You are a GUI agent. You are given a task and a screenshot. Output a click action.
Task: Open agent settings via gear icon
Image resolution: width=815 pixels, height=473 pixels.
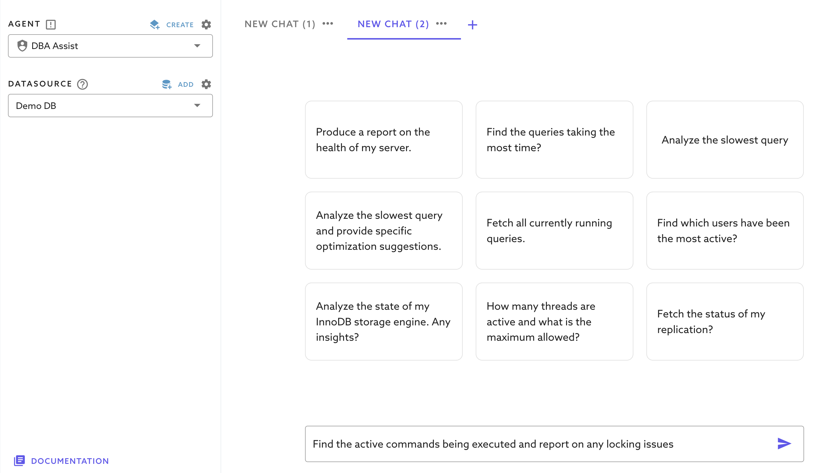(x=207, y=24)
